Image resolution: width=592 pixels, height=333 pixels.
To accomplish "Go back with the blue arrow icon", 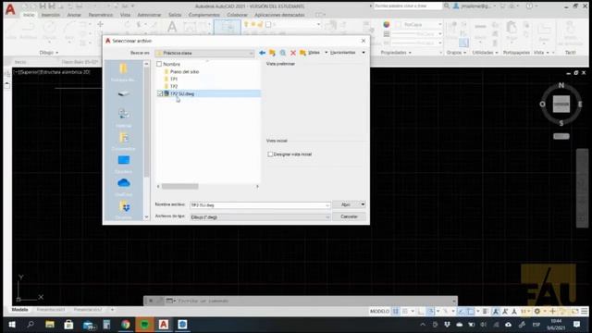I will pos(263,53).
